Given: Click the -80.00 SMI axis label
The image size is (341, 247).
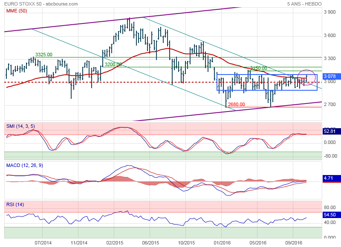Looking at the screenshot, I should pyautogui.click(x=331, y=156).
